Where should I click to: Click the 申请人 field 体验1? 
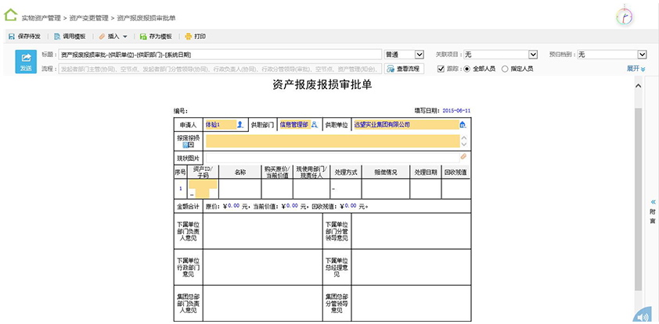220,124
